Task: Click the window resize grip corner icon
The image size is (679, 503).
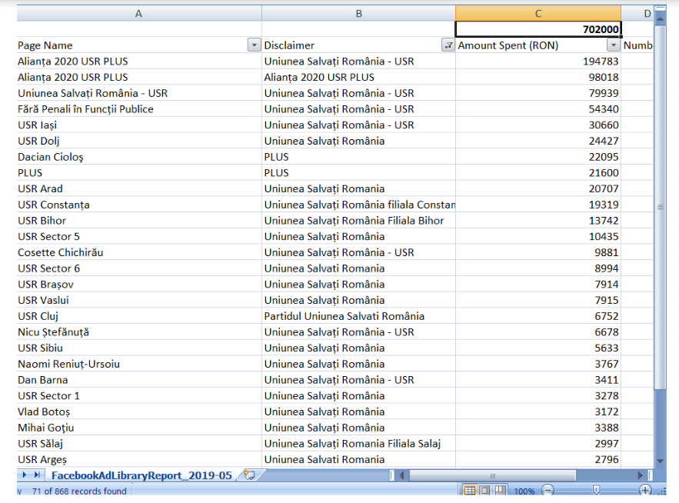Action: [661, 491]
